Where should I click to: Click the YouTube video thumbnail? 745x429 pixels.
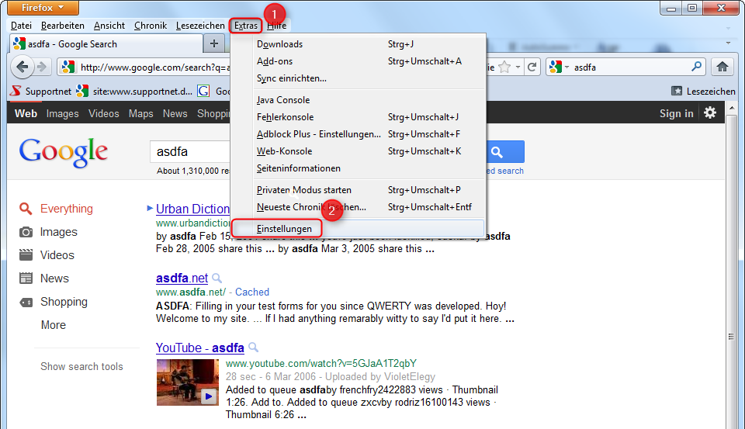[188, 382]
